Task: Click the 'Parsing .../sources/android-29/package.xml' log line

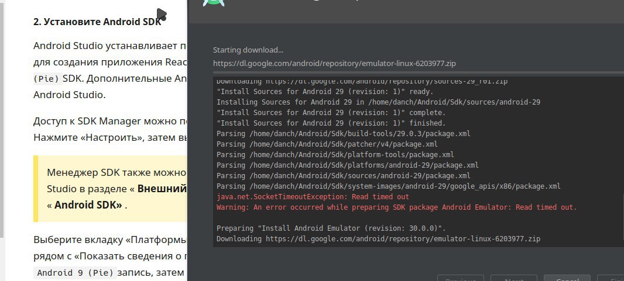Action: [343, 176]
